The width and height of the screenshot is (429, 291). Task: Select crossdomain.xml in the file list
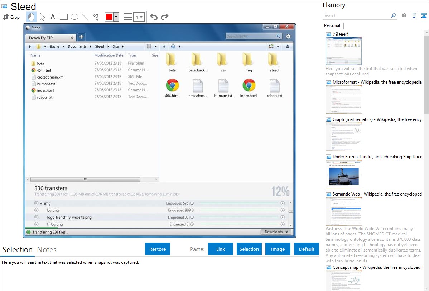[x=51, y=77]
